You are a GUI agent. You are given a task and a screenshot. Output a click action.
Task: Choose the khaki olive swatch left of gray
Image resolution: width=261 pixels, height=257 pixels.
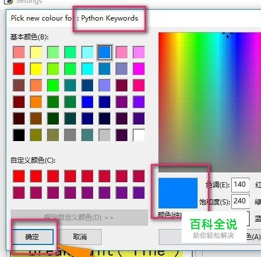(x=53, y=135)
